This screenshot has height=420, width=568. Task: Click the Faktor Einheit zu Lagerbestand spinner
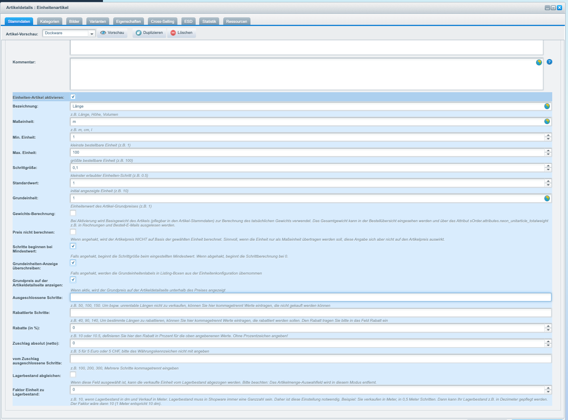point(548,390)
